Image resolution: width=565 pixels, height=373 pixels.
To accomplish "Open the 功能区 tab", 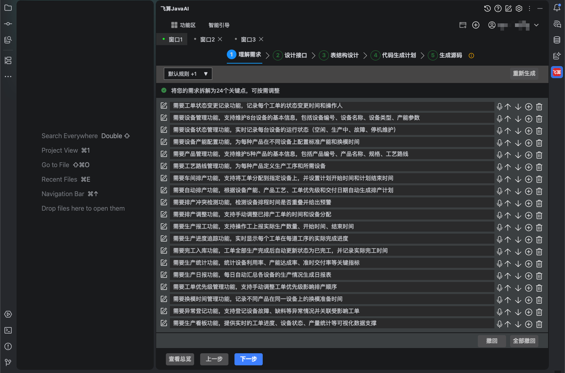I will coord(183,25).
